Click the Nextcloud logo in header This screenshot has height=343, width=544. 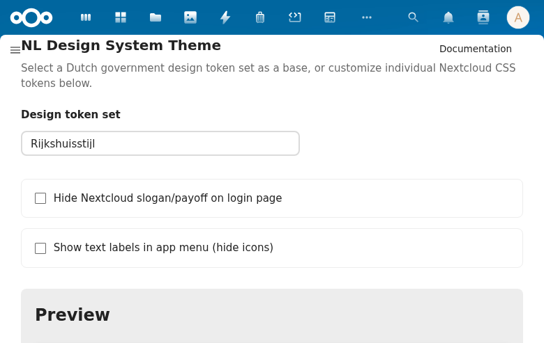click(x=31, y=17)
